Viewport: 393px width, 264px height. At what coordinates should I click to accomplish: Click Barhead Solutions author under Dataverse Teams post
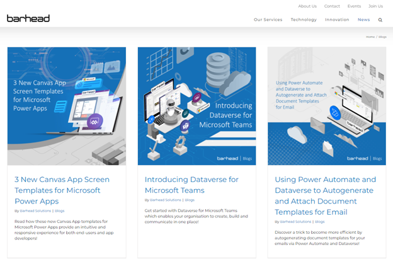[166, 200]
